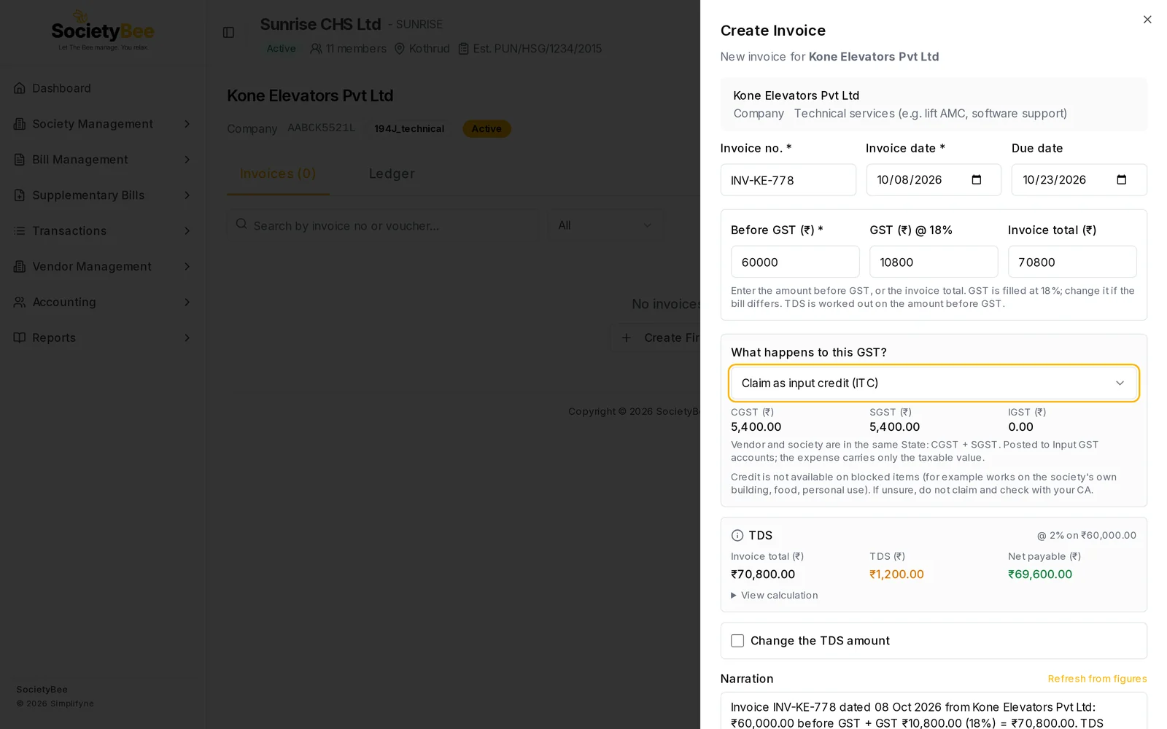Open the All invoice filter dropdown
This screenshot has width=1167, height=729.
point(605,225)
